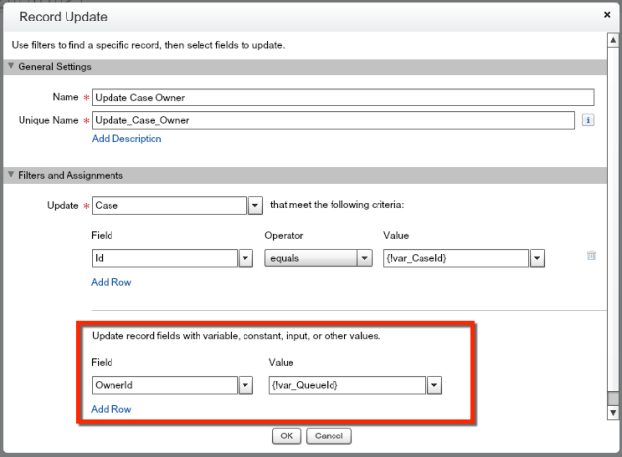Open the Operator dropdown showing equals

365,258
